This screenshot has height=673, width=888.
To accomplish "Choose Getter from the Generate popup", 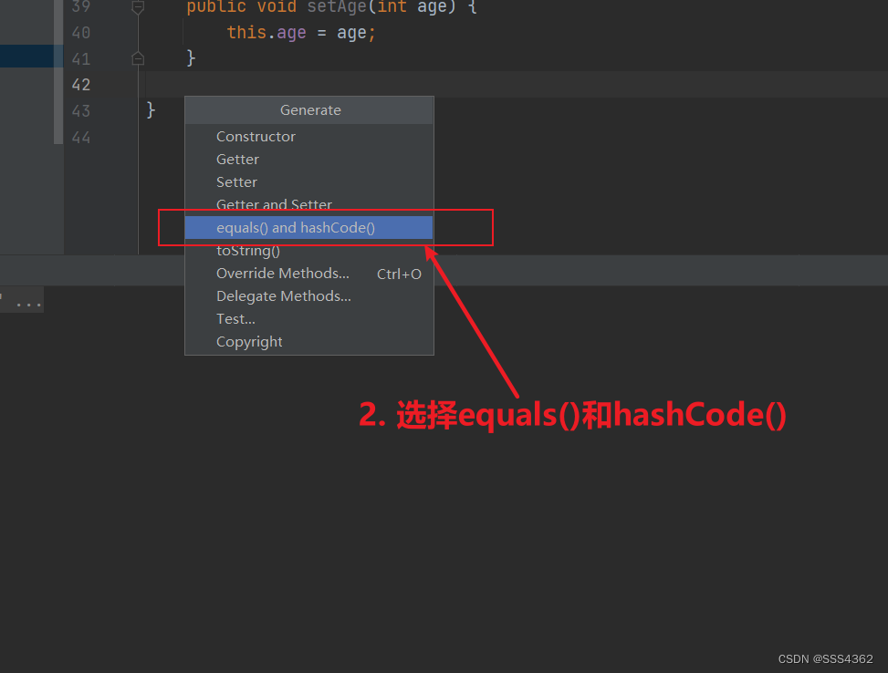I will [309, 159].
